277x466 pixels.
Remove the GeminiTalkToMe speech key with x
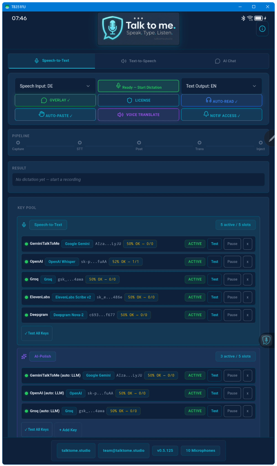247,244
